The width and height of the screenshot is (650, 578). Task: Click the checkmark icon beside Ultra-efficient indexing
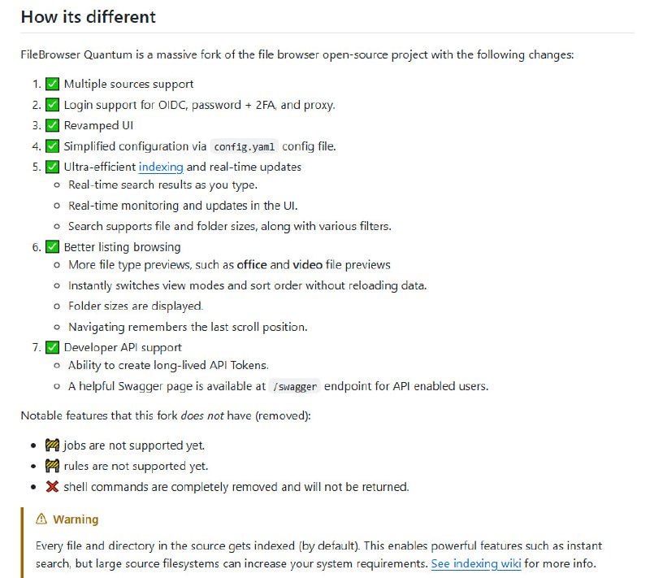click(x=52, y=167)
